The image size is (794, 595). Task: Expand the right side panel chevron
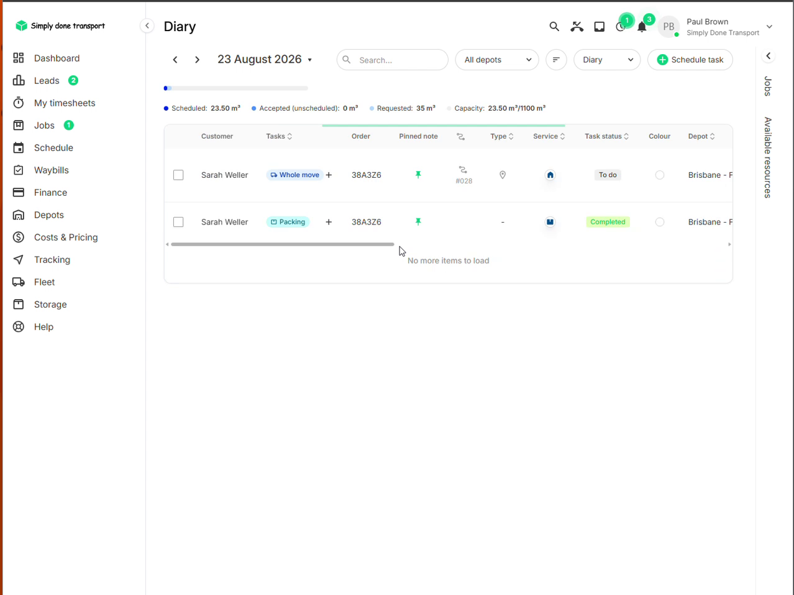[769, 56]
